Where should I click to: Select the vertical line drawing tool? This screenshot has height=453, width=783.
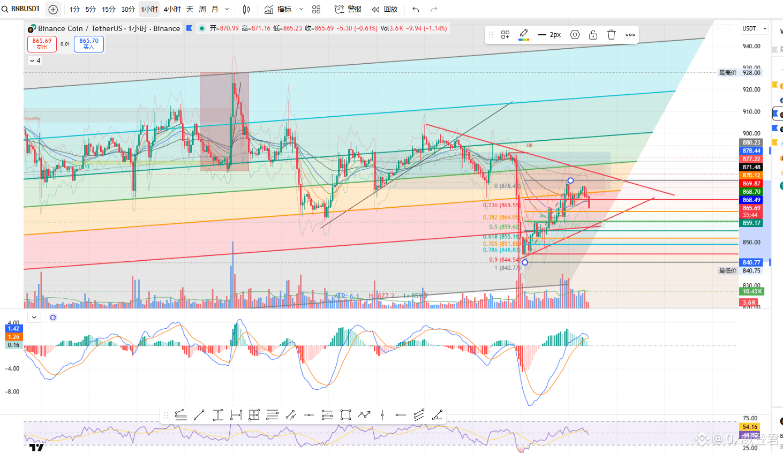(x=382, y=415)
